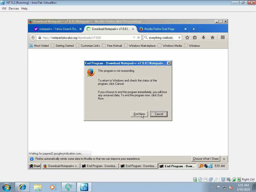
Task: Click the Right Ctrl host key indicator
Action: [x=248, y=179]
